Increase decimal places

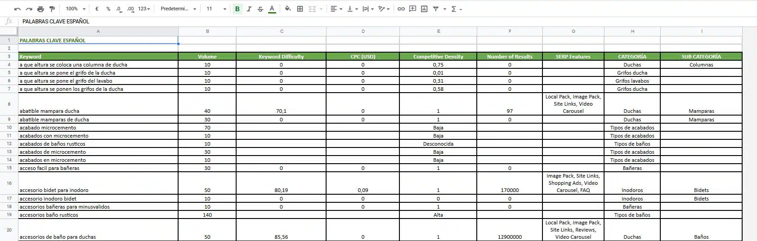(x=130, y=9)
